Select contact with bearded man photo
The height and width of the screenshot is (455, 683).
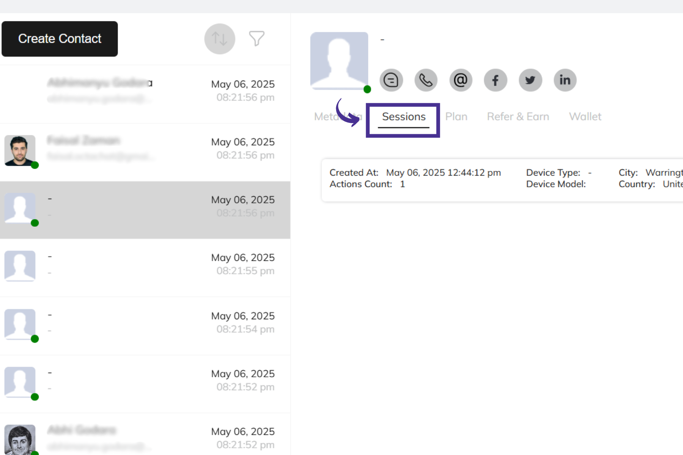[x=145, y=149]
